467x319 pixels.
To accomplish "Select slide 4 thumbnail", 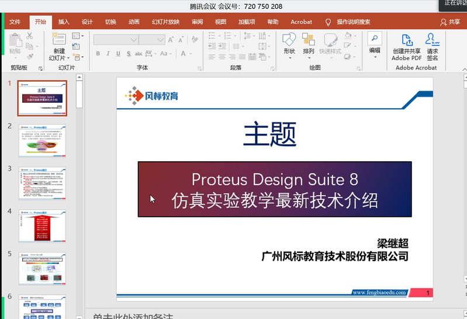I will (x=42, y=225).
